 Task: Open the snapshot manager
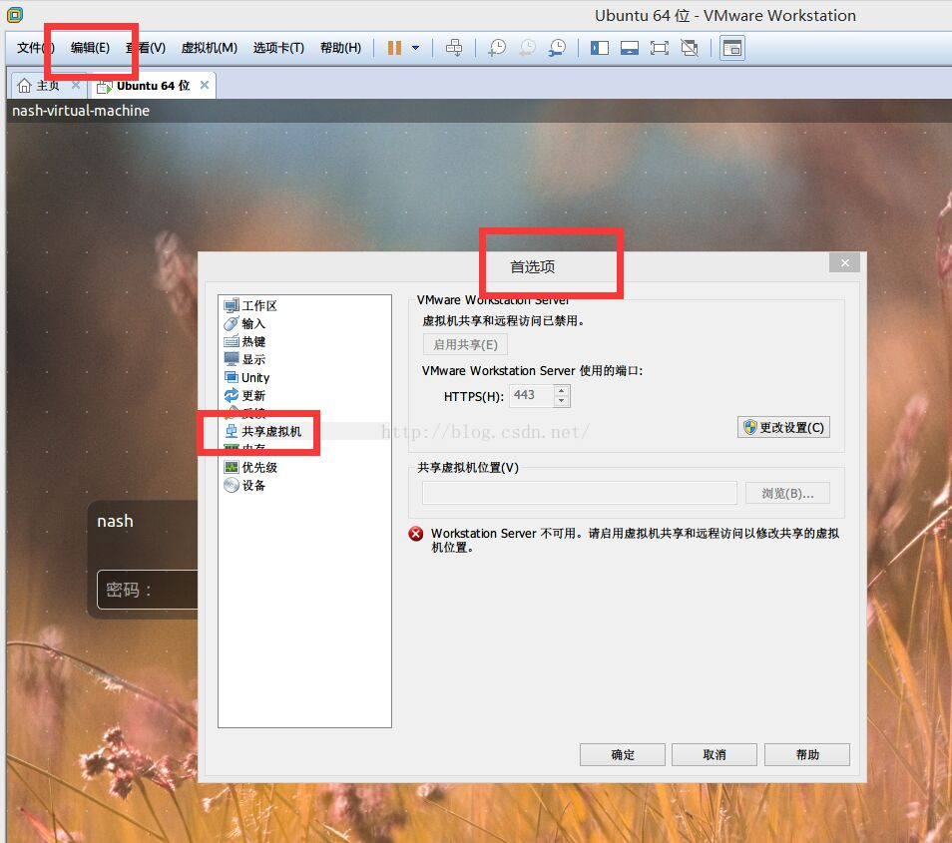click(557, 47)
